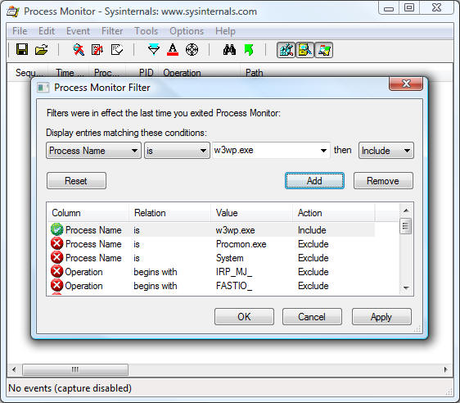Toggle Show Registry Activity toolbar icon

(x=286, y=50)
